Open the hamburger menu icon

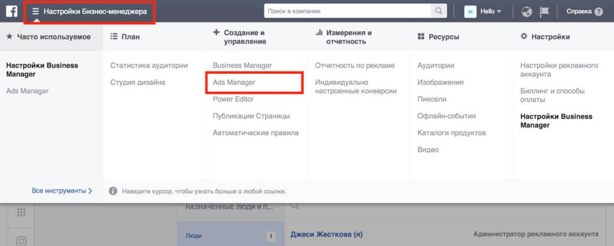click(x=35, y=11)
